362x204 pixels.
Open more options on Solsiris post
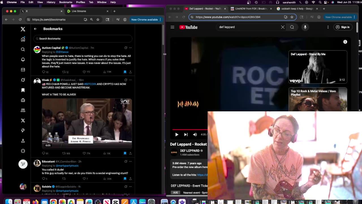click(x=130, y=187)
